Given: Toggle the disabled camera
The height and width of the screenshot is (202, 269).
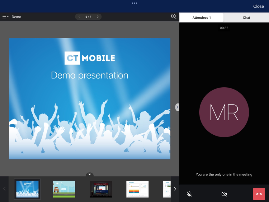Looking at the screenshot, I should (224, 194).
